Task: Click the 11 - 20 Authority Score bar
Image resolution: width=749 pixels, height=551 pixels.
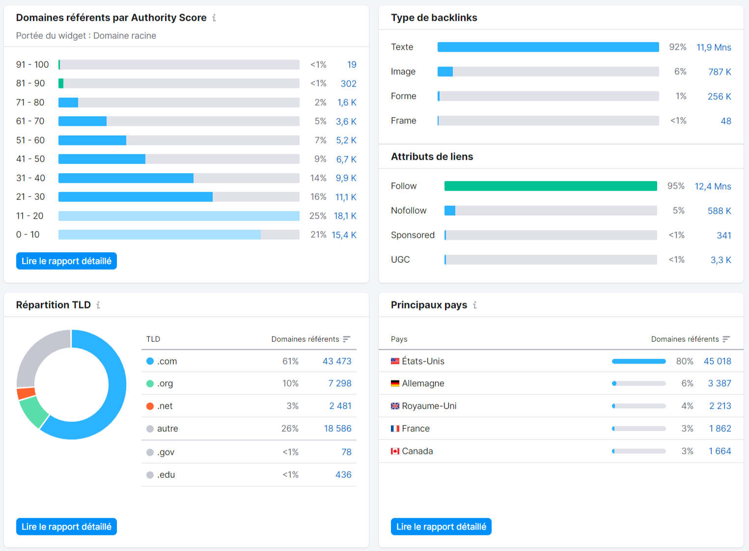Action: 179,216
